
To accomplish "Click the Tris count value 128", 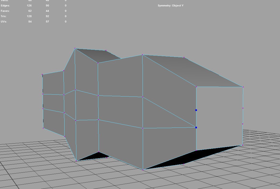I will (x=29, y=16).
